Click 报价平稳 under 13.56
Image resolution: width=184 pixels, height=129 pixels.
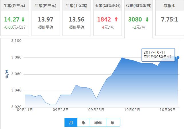77,27
